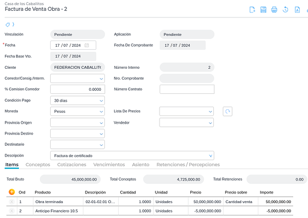Open the Provincia Origen dropdown

[x=101, y=123]
